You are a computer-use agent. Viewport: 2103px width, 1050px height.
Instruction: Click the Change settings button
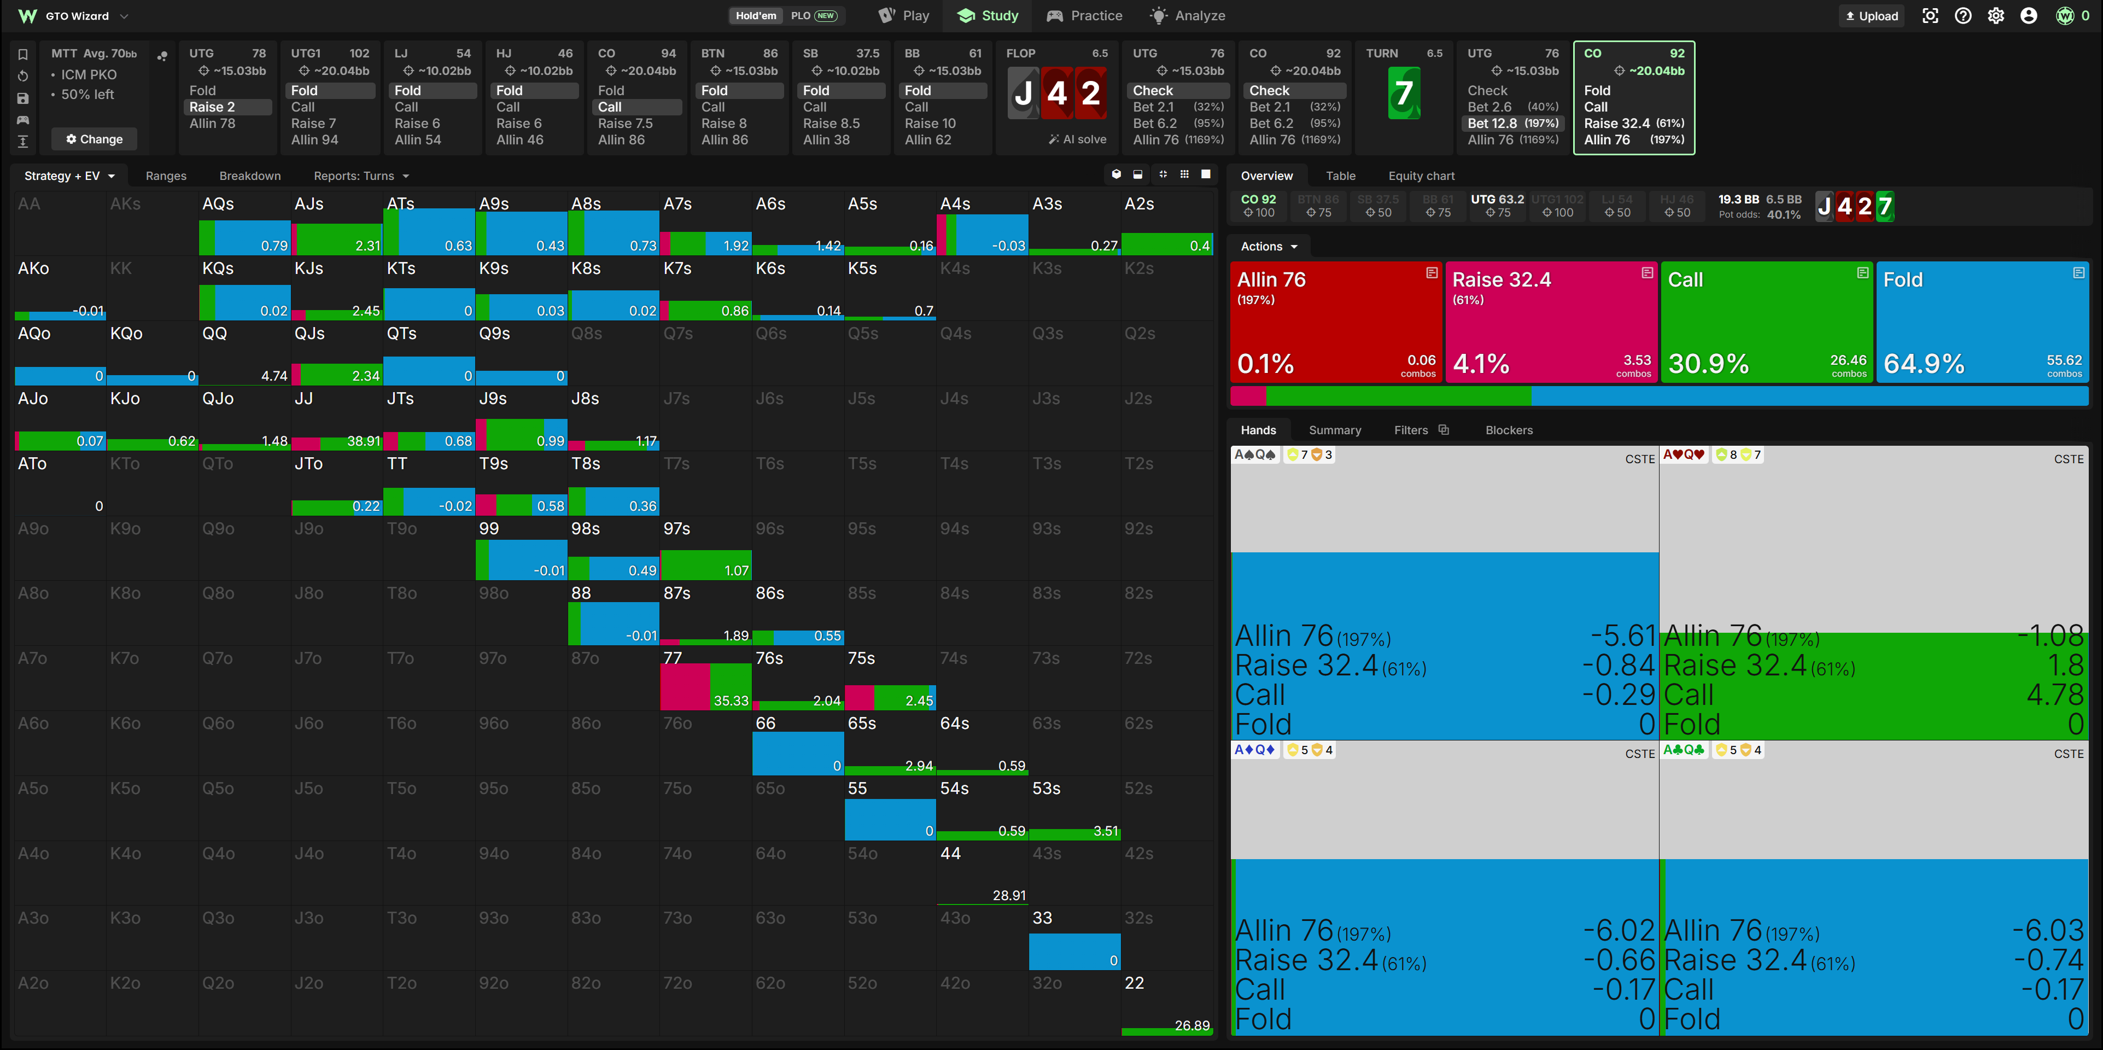click(x=94, y=139)
